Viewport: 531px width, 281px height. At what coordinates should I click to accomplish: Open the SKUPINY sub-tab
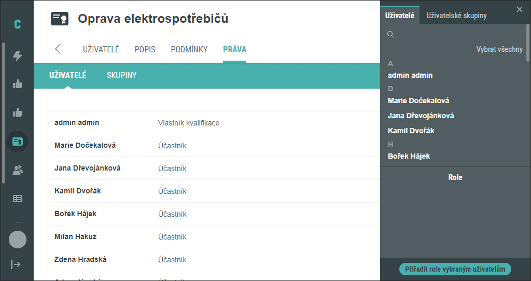coord(121,75)
